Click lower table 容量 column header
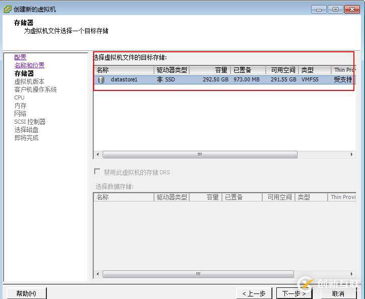 (206, 197)
